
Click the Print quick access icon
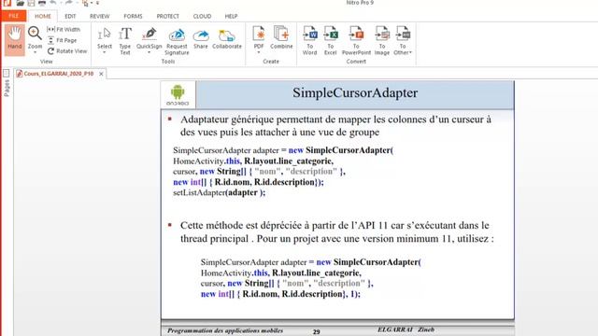tap(42, 3)
